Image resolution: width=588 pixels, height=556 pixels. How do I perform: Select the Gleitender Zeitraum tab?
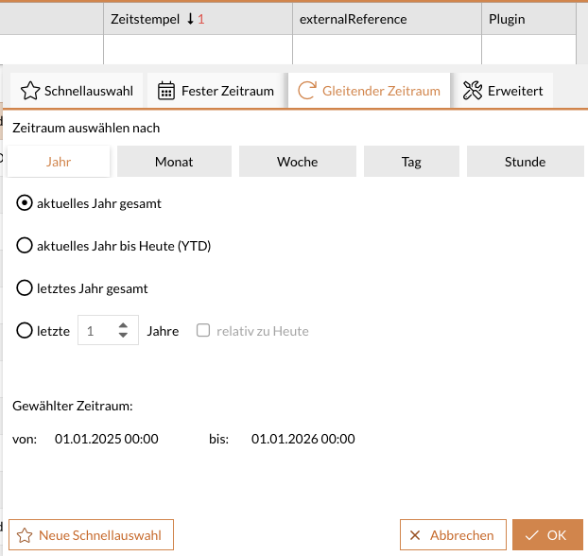369,91
